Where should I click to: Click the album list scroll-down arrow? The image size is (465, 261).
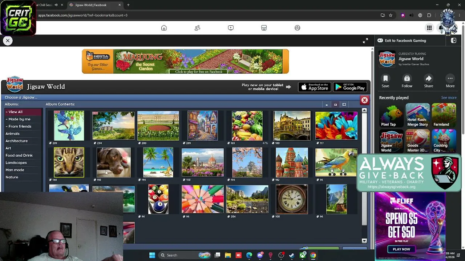(x=364, y=240)
